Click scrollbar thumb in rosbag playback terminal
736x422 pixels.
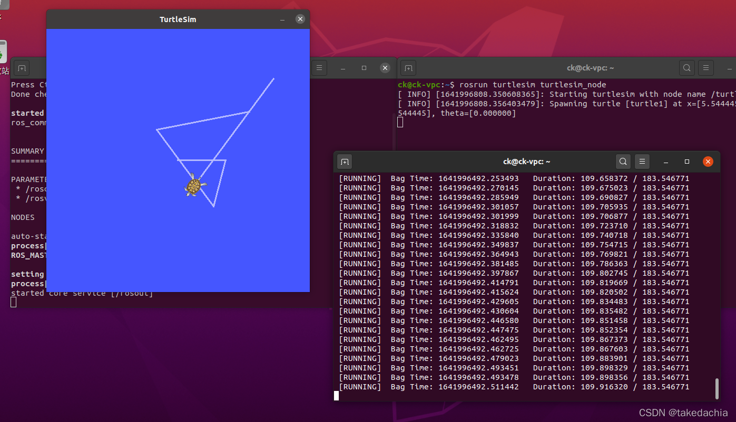(x=717, y=388)
